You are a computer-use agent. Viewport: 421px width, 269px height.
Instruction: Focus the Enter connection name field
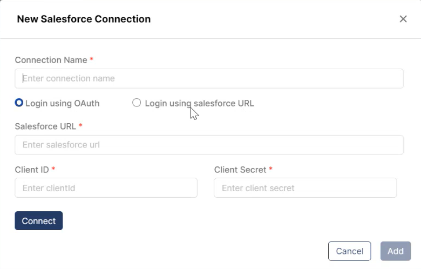pos(209,78)
